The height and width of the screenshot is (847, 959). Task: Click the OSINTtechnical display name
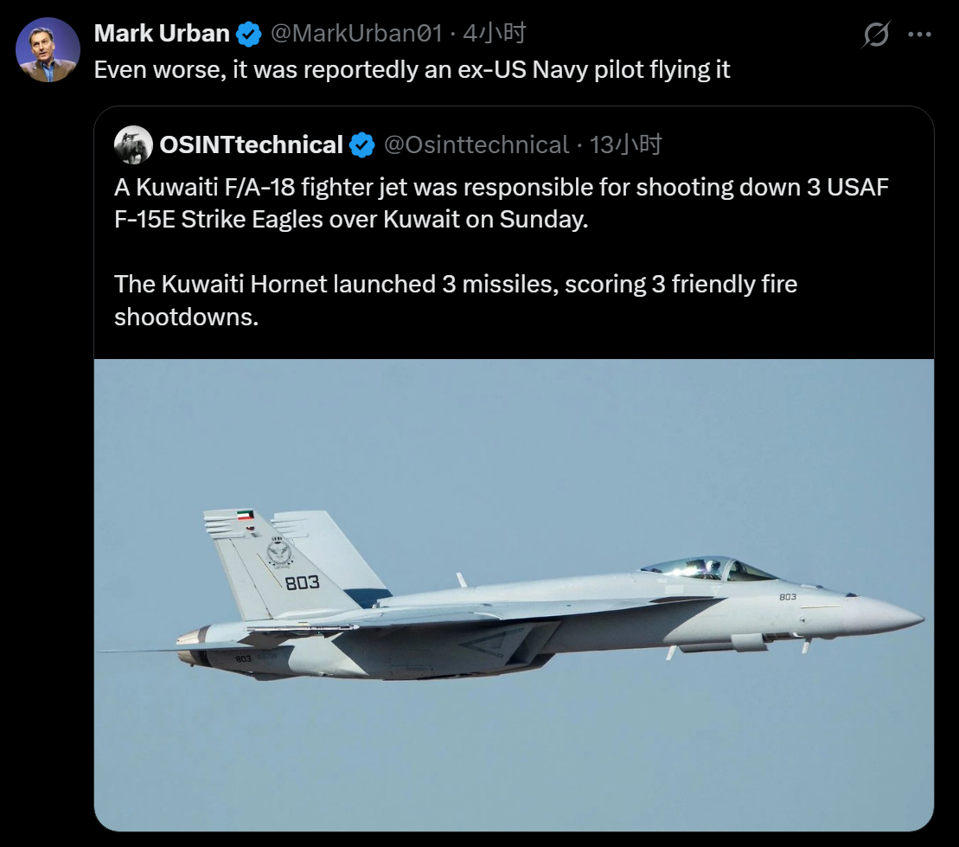[252, 144]
